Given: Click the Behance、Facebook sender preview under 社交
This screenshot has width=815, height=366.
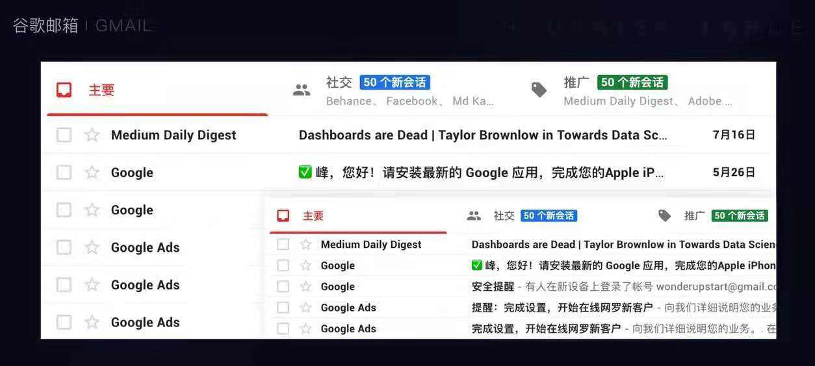Looking at the screenshot, I should pyautogui.click(x=409, y=101).
